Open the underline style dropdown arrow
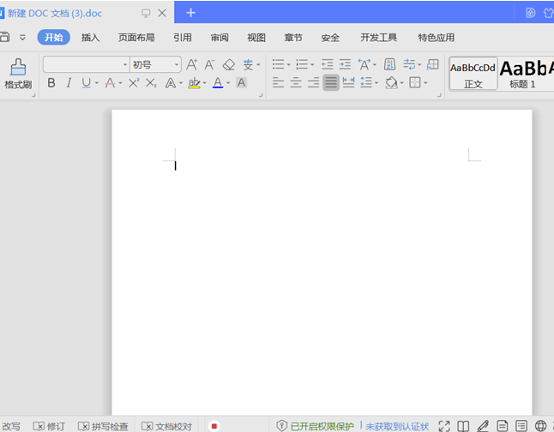Viewport: 554px width, 432px height. 96,83
